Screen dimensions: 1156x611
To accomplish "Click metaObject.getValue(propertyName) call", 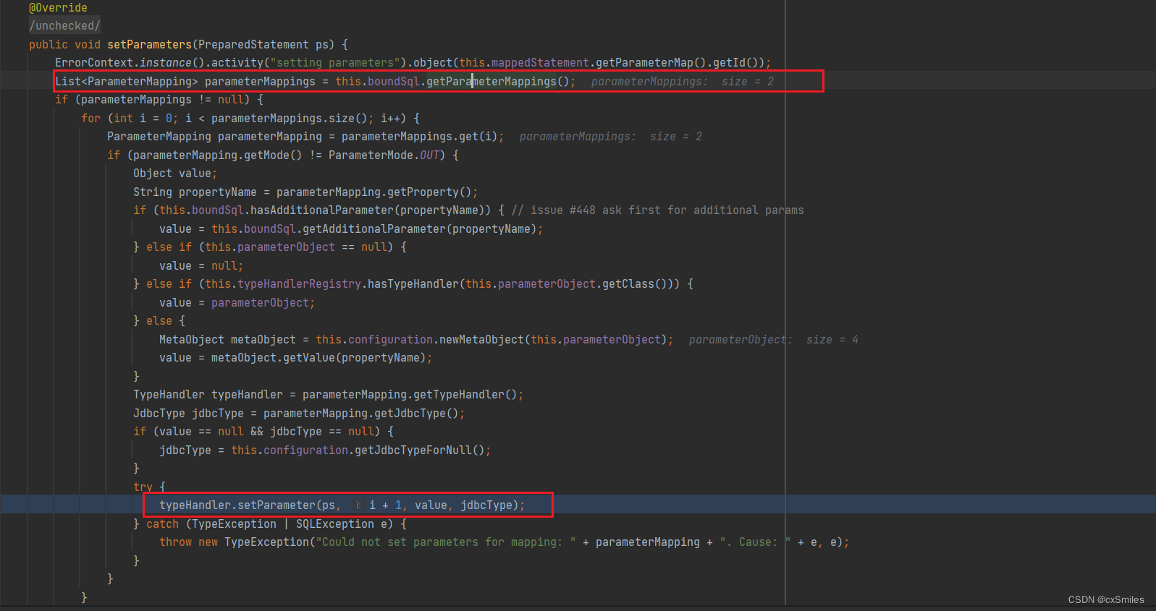I will 318,357.
